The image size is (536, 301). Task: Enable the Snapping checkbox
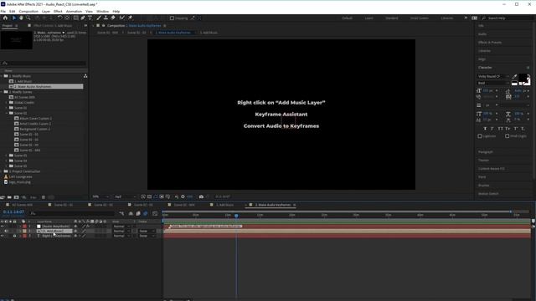[x=172, y=18]
